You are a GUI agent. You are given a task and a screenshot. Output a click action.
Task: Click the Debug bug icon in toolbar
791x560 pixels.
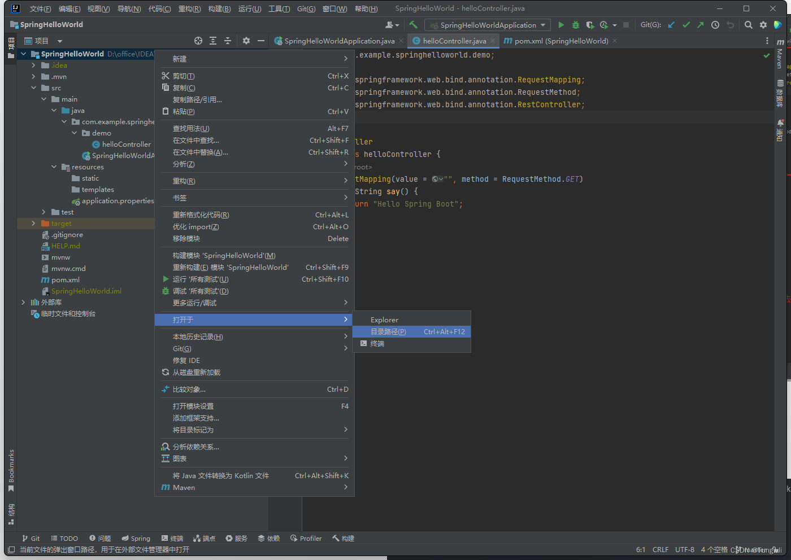coord(576,25)
